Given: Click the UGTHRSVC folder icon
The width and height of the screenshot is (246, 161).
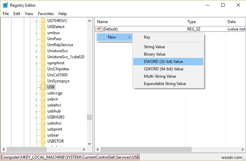Looking at the screenshot, I should 43,21.
